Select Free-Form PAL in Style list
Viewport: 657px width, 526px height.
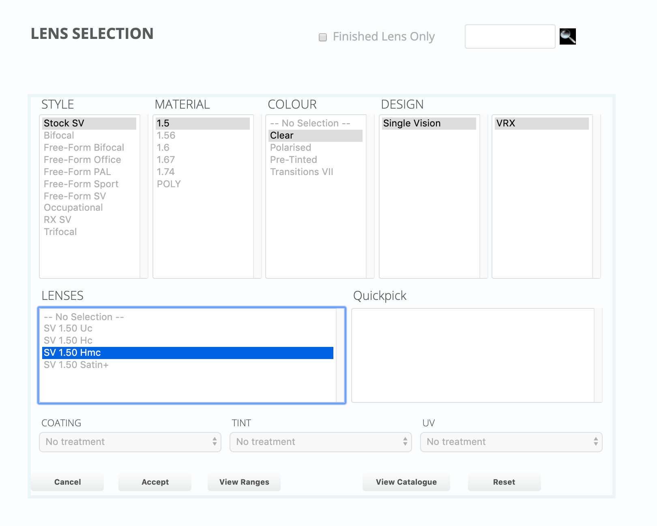77,172
